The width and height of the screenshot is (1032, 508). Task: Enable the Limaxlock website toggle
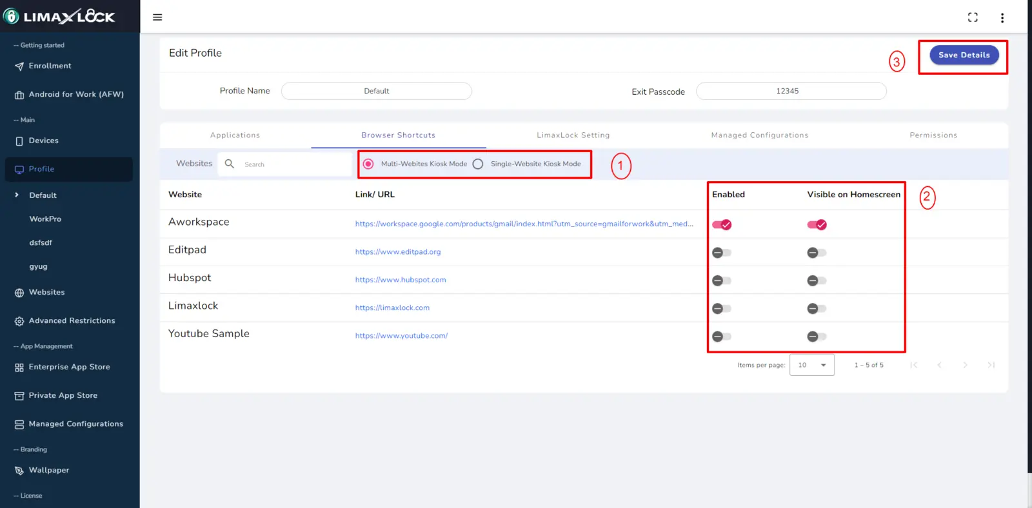pyautogui.click(x=722, y=309)
